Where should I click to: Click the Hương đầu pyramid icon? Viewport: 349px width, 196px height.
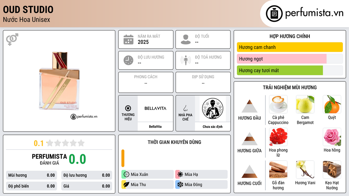pyautogui.click(x=249, y=106)
